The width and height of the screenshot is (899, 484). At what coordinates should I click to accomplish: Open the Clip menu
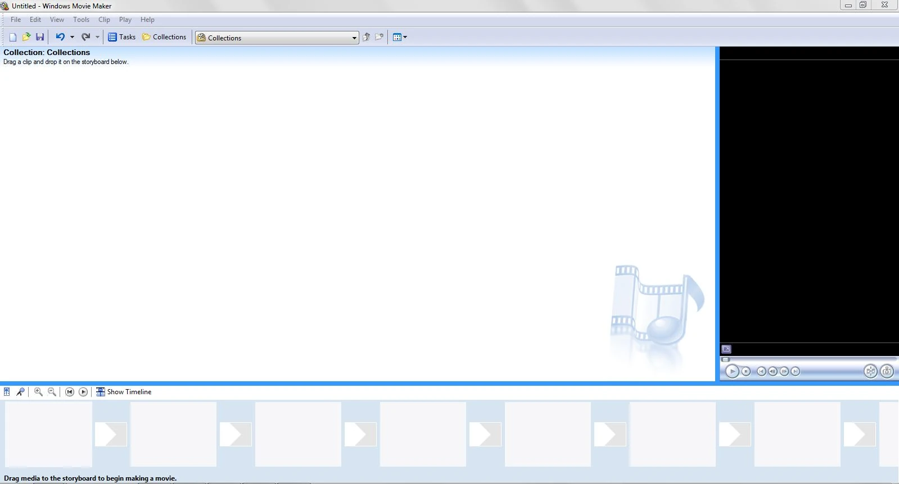(x=104, y=20)
